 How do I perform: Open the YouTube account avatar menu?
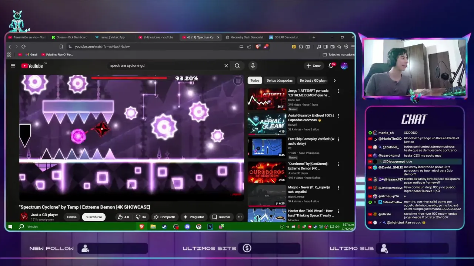tap(344, 66)
